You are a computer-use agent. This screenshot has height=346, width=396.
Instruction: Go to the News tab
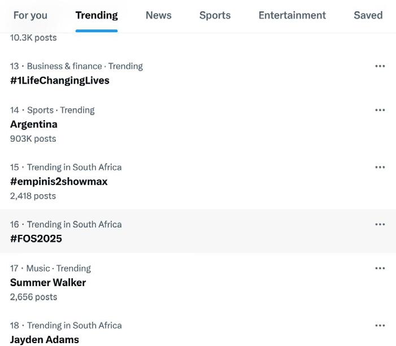point(158,15)
